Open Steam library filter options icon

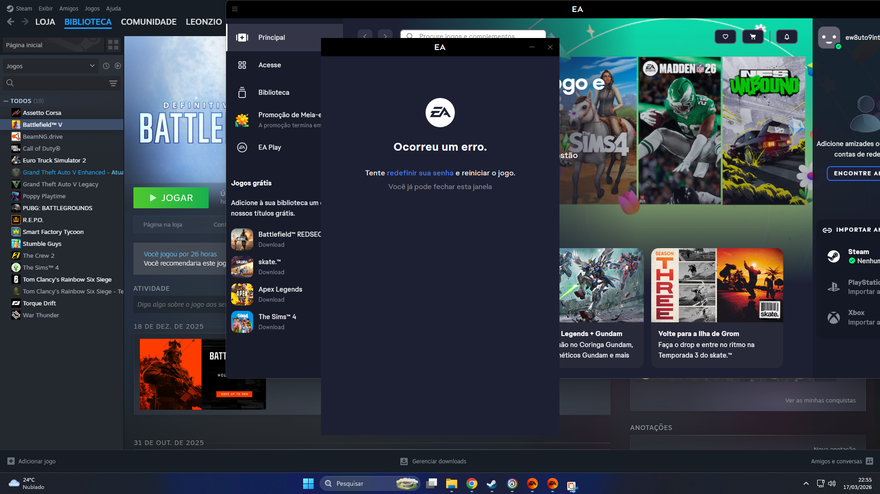tap(113, 83)
